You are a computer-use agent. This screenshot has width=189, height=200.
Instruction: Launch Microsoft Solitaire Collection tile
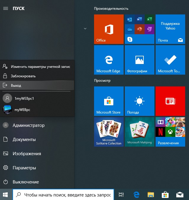(x=109, y=132)
